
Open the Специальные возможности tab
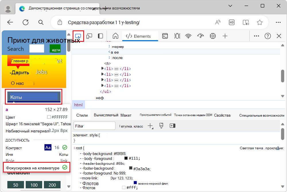coord(261,115)
